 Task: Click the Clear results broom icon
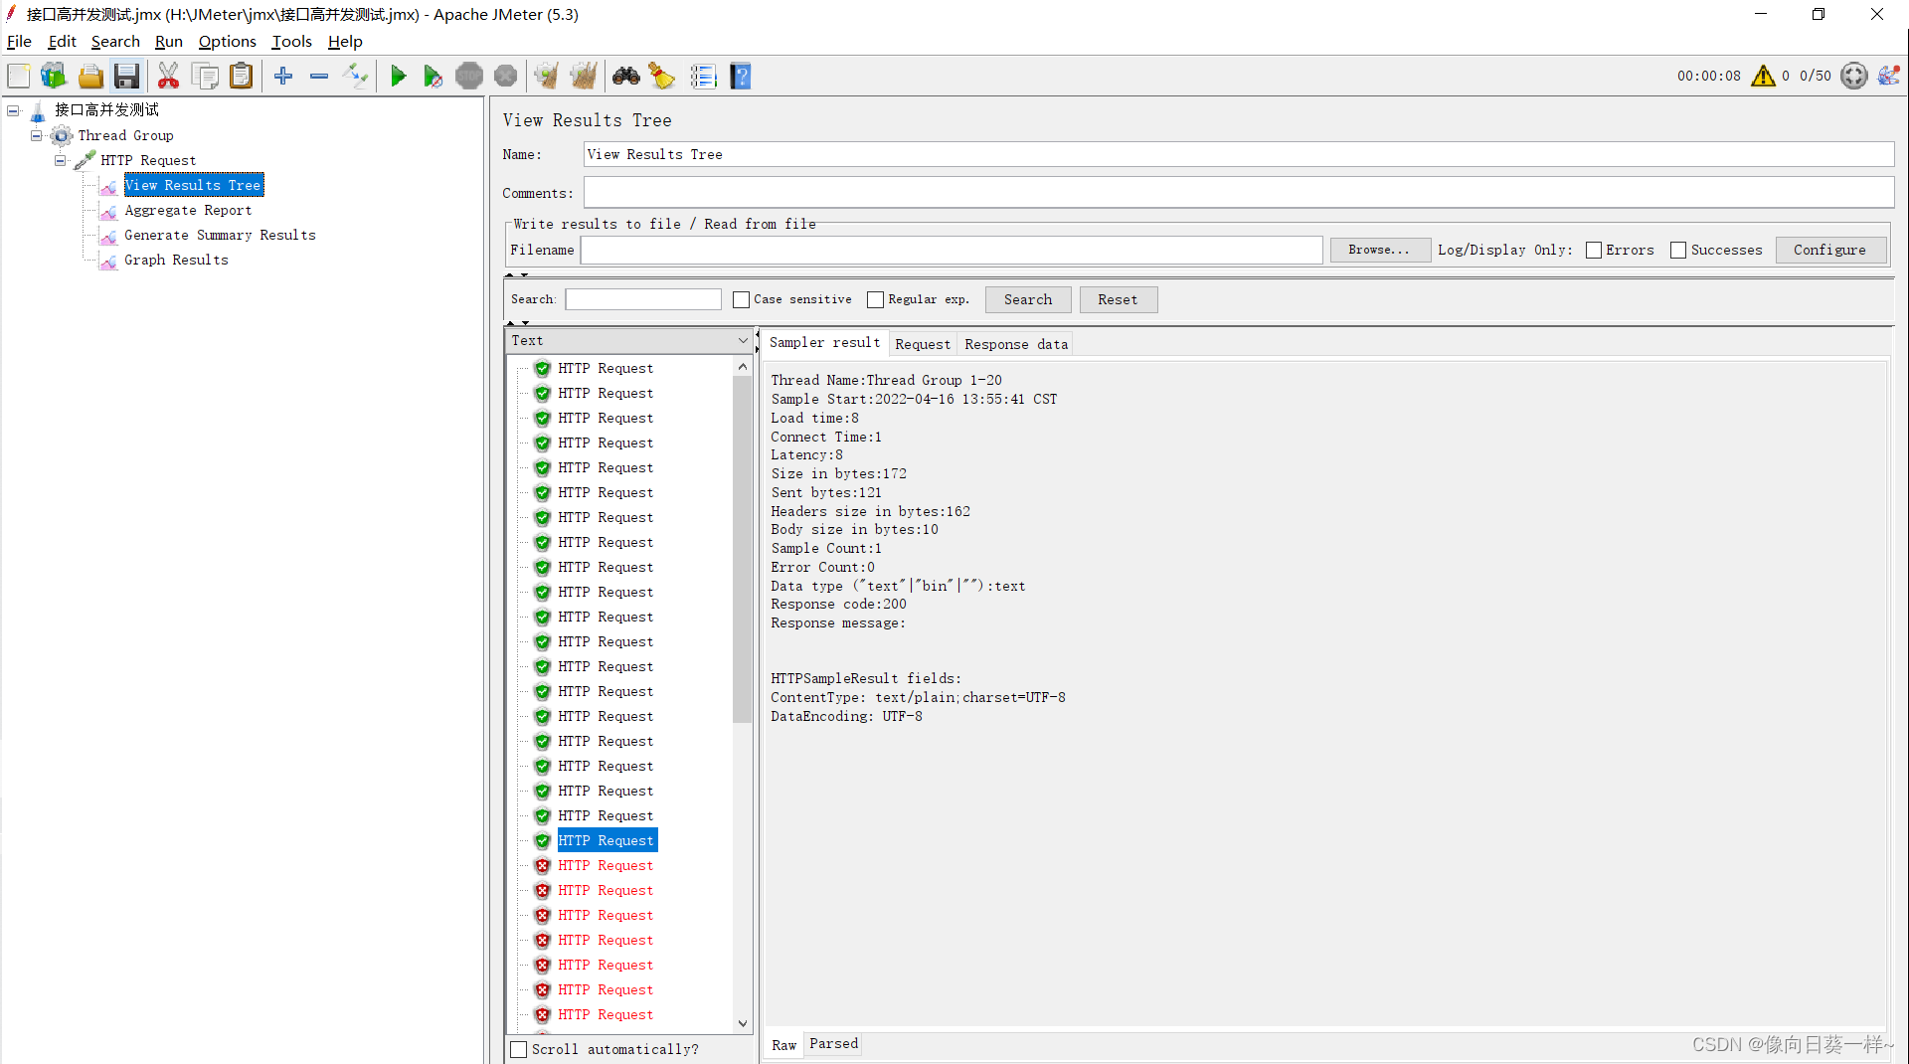[x=546, y=77]
